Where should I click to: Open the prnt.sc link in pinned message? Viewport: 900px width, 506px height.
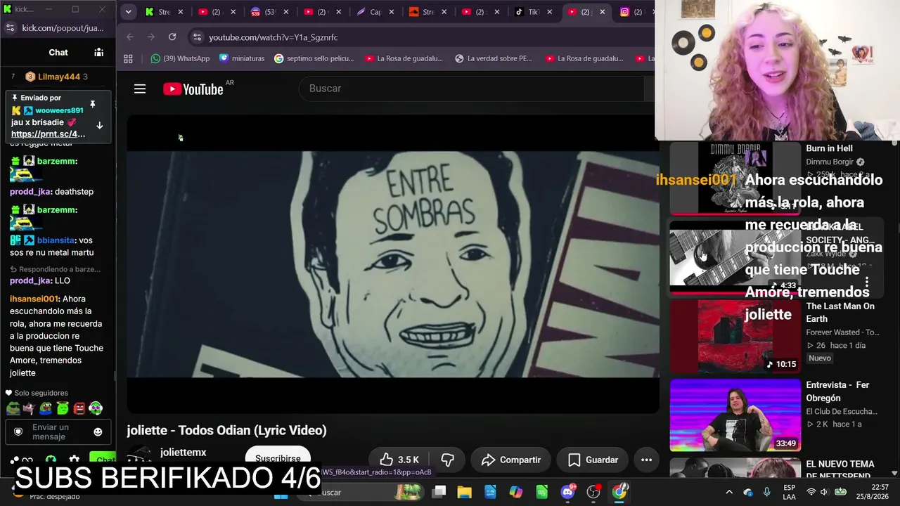(48, 134)
